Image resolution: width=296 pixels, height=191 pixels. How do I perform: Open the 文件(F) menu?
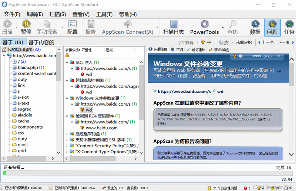click(12, 14)
